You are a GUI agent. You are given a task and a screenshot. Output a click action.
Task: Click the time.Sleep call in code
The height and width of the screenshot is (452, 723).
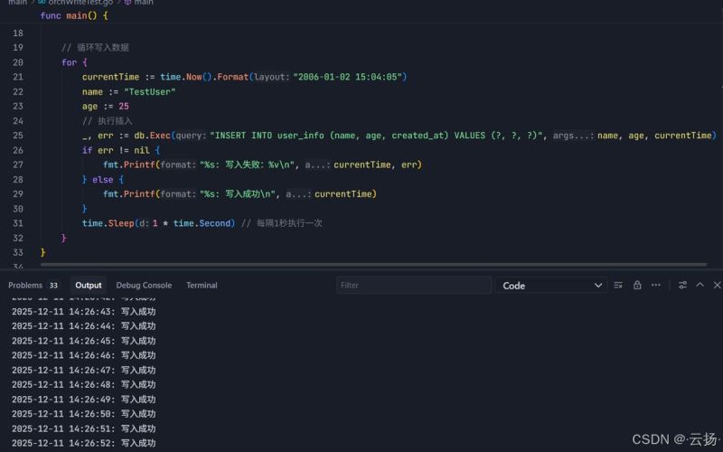(106, 223)
